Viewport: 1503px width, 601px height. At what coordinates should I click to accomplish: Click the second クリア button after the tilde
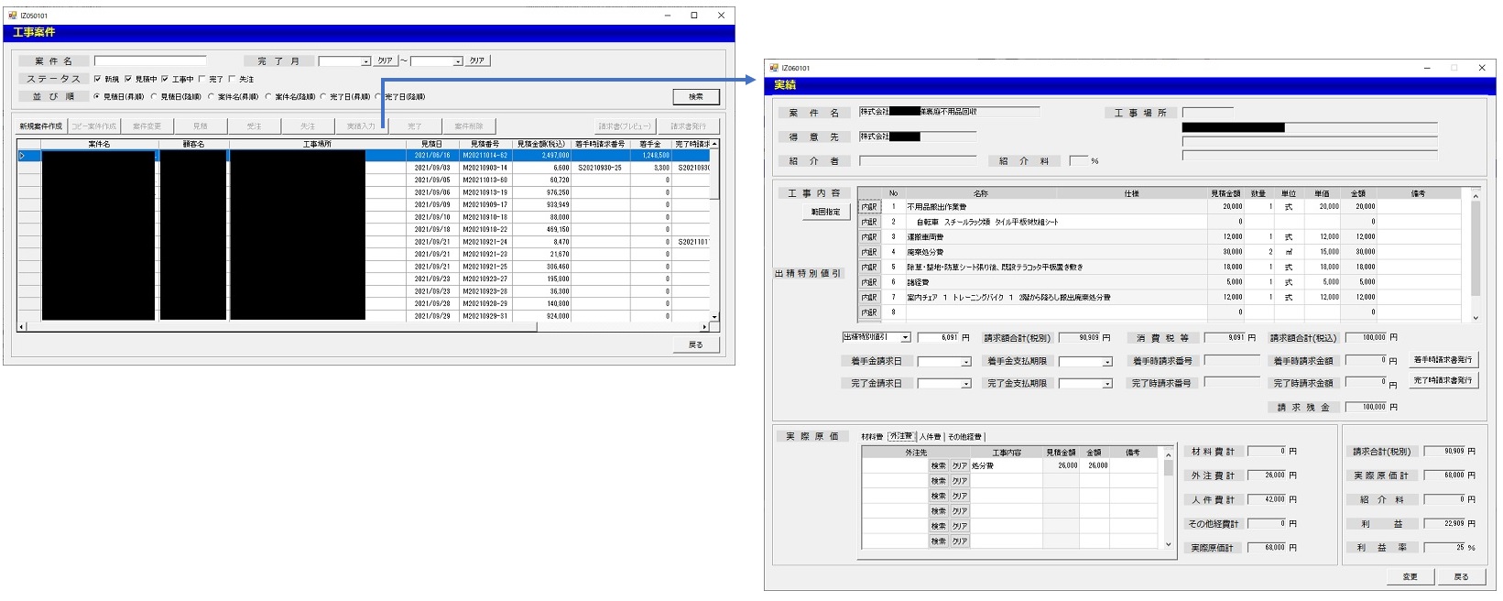(477, 60)
